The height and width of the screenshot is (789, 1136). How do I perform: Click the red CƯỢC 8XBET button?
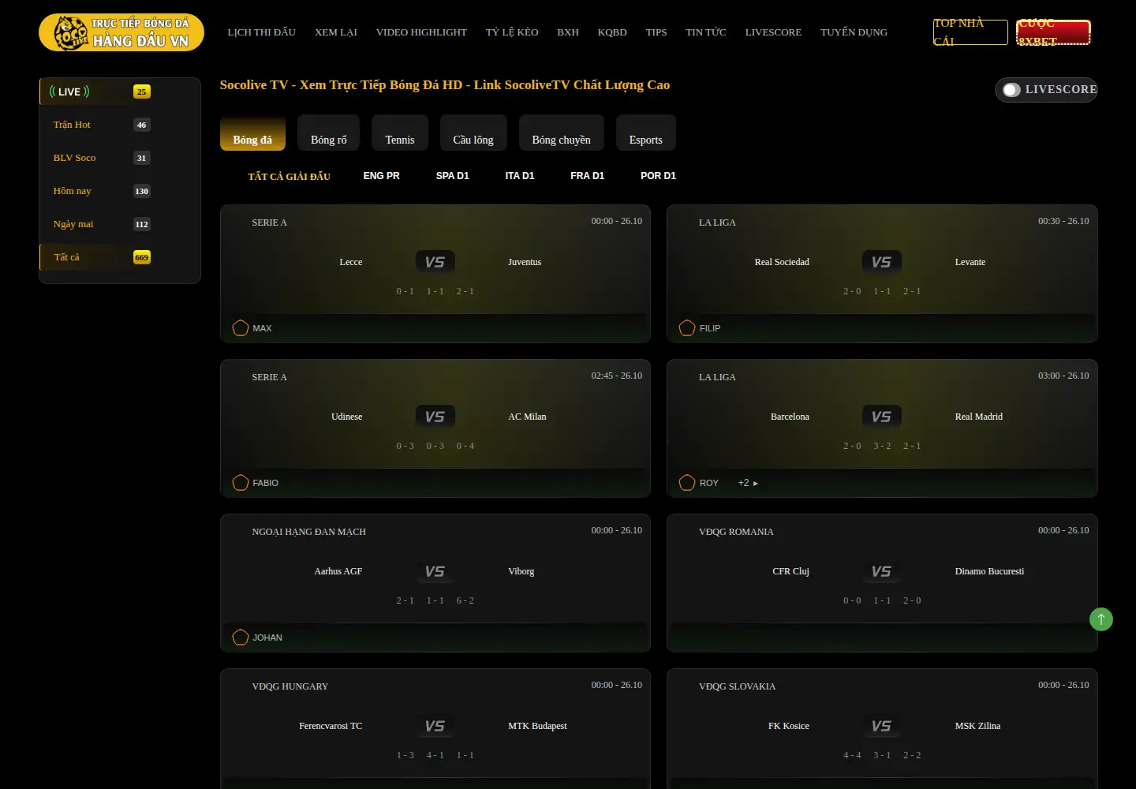click(1053, 32)
